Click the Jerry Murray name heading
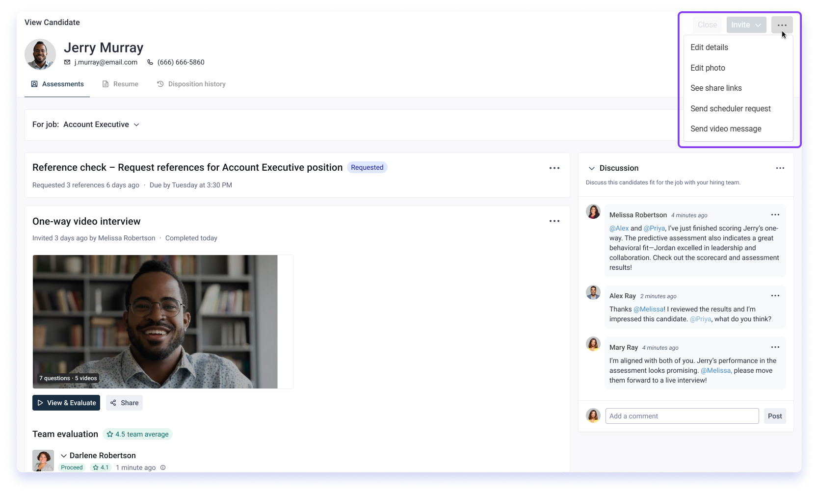The width and height of the screenshot is (818, 491). click(104, 48)
